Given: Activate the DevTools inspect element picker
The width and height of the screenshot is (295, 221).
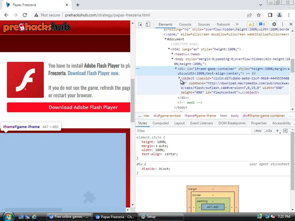Looking at the screenshot, I should tap(140, 24).
